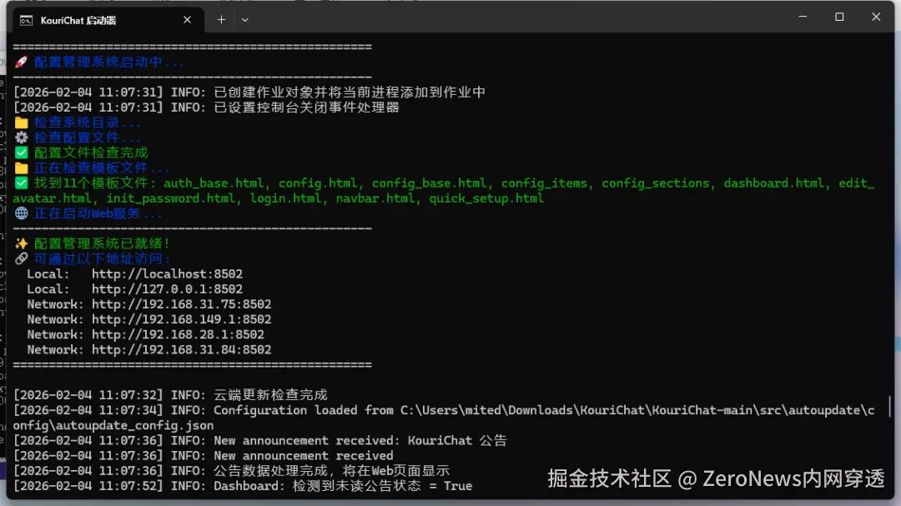Image resolution: width=901 pixels, height=506 pixels.
Task: Open http://192.168.31.75:8502 link
Action: (182, 303)
